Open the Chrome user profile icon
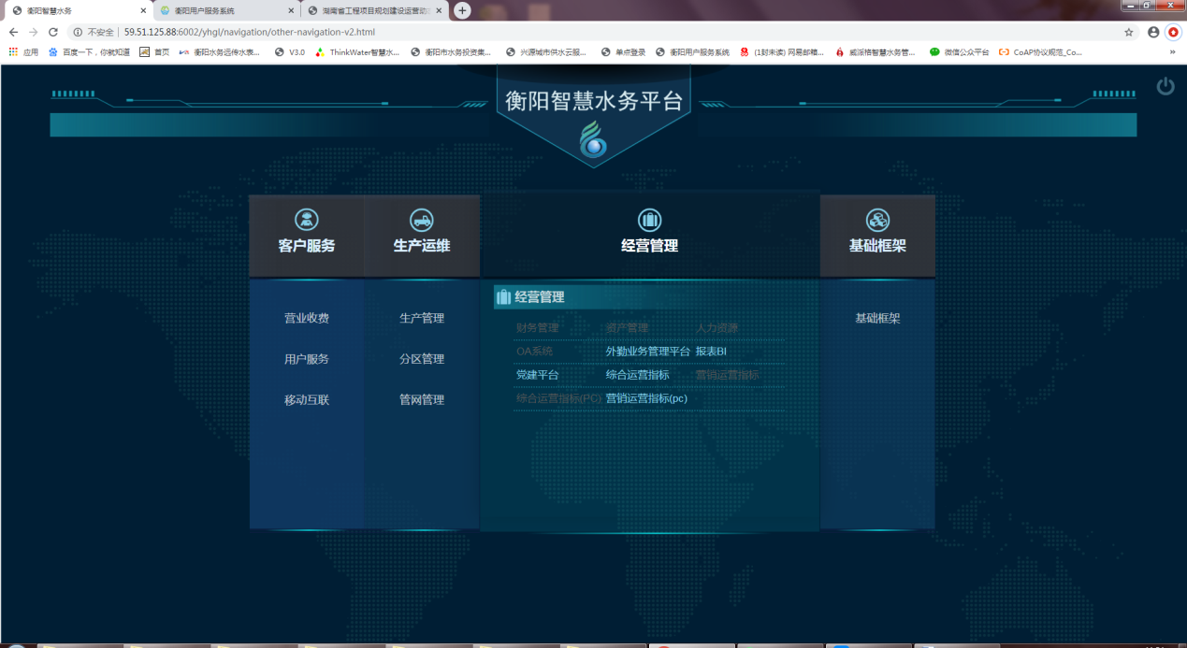Image resolution: width=1187 pixels, height=648 pixels. tap(1152, 32)
